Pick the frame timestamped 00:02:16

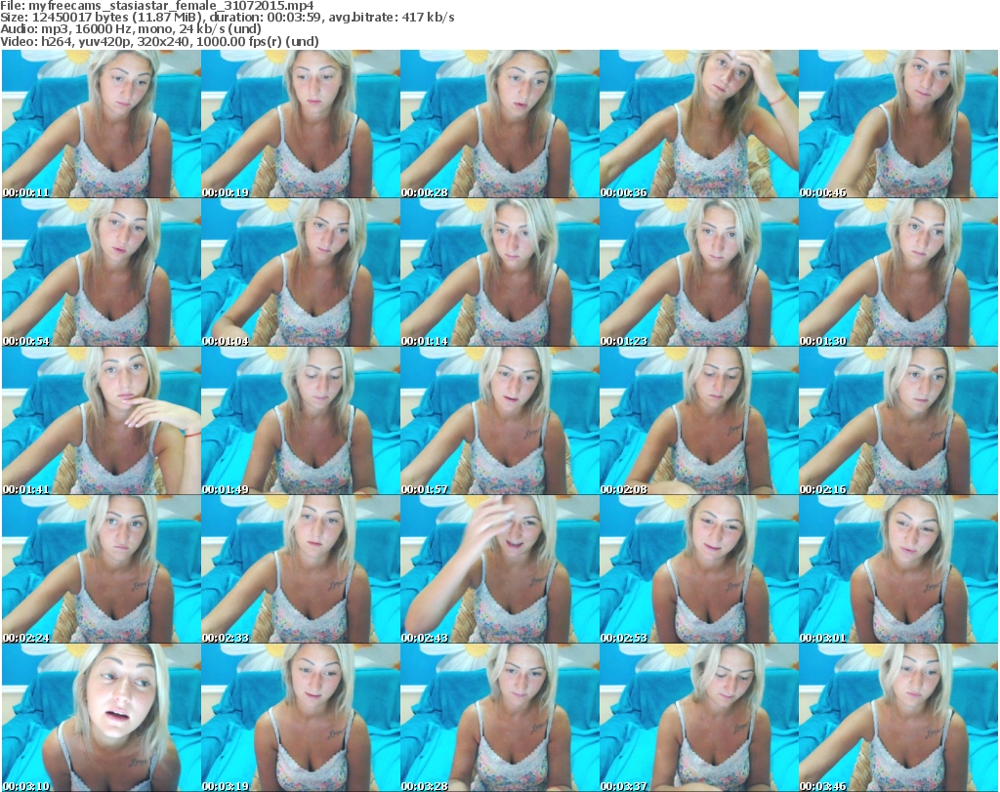pyautogui.click(x=898, y=421)
